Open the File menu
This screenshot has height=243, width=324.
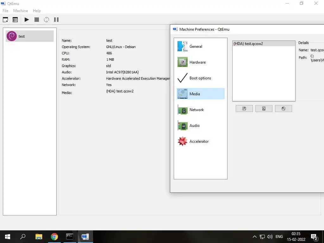pyautogui.click(x=5, y=10)
